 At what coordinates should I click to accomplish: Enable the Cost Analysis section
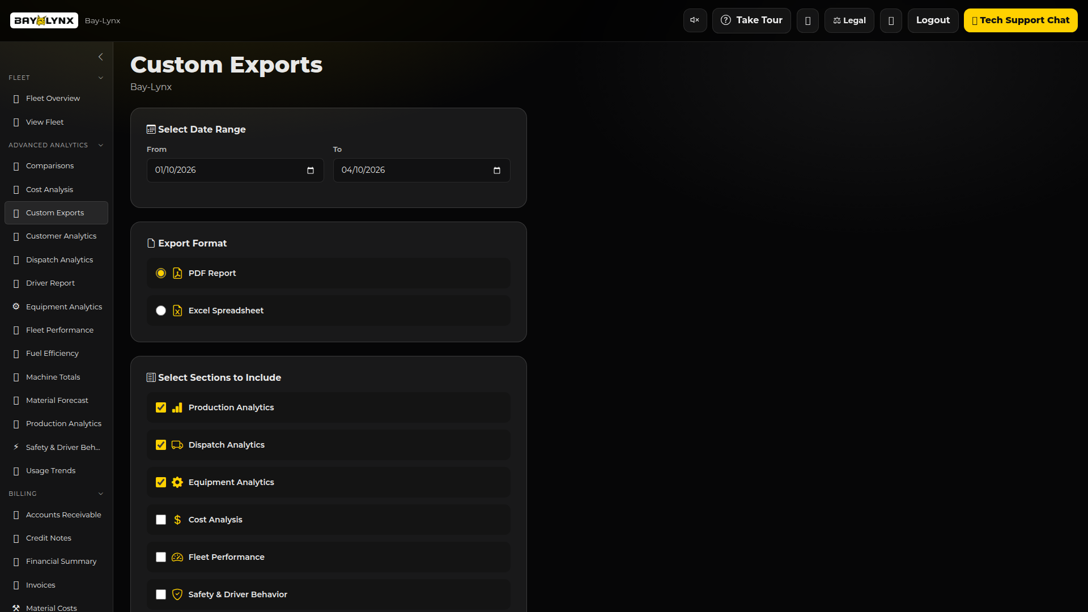(161, 520)
